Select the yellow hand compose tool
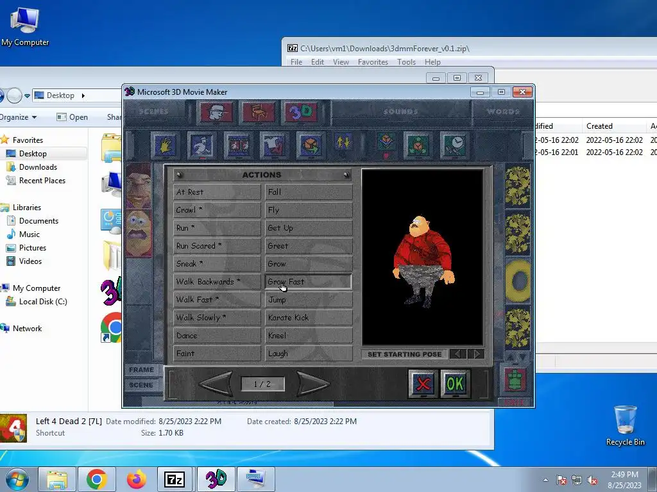The width and height of the screenshot is (657, 492). pyautogui.click(x=165, y=145)
